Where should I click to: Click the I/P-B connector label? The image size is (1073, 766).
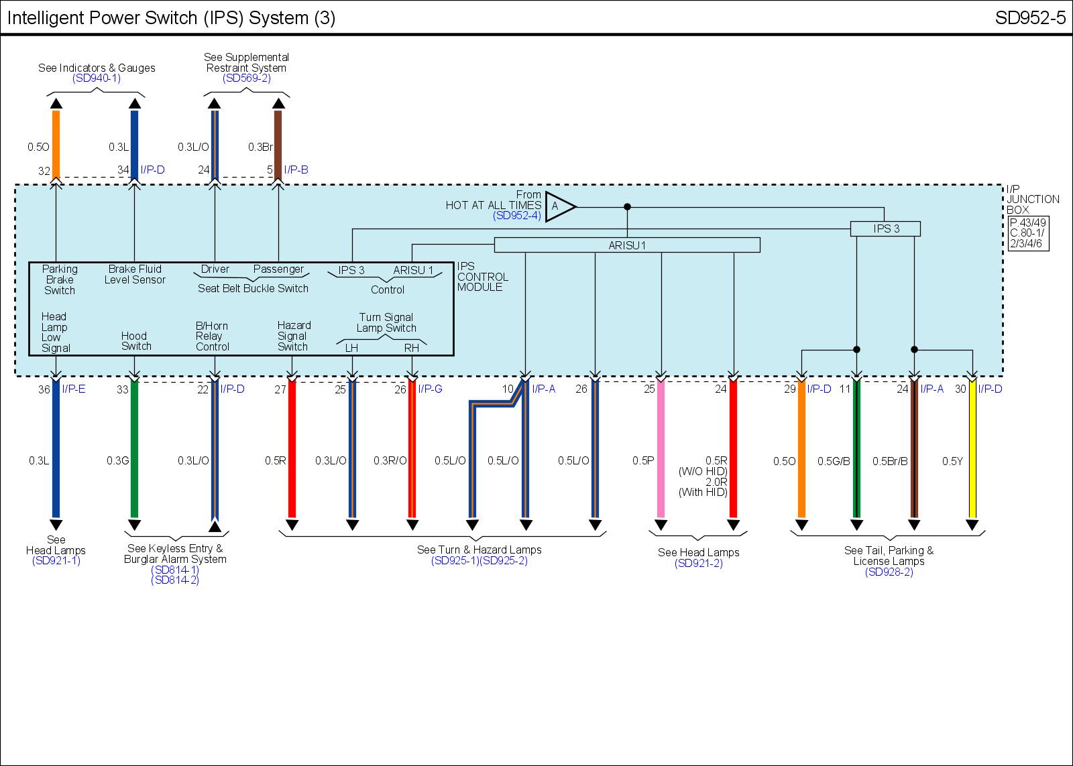(x=296, y=170)
